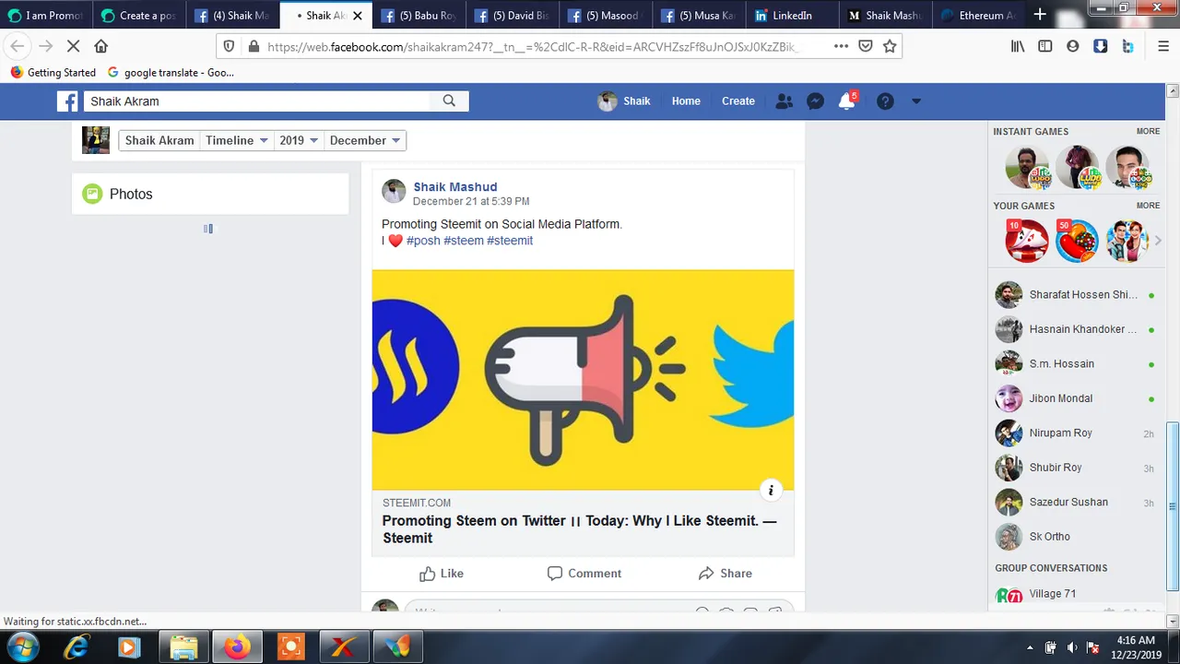Click the Facebook logo icon
1180x664 pixels.
(x=67, y=101)
